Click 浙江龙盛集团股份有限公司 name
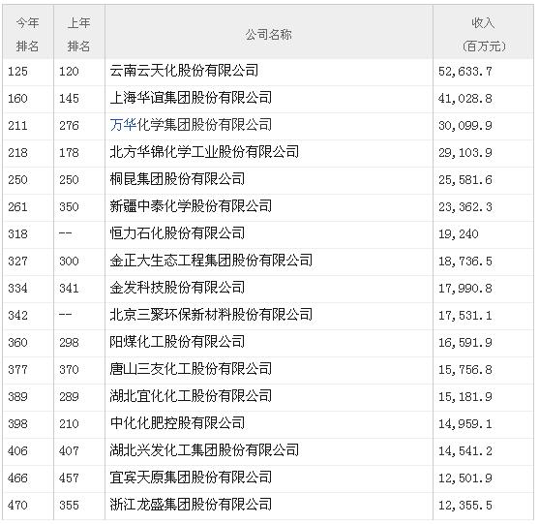Image resolution: width=539 pixels, height=524 pixels. 191,505
